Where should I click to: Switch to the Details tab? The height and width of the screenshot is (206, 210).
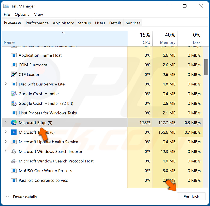point(115,23)
